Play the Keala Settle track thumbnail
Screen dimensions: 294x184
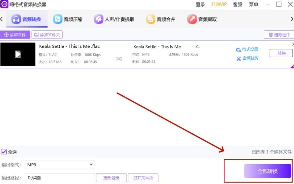[18, 54]
